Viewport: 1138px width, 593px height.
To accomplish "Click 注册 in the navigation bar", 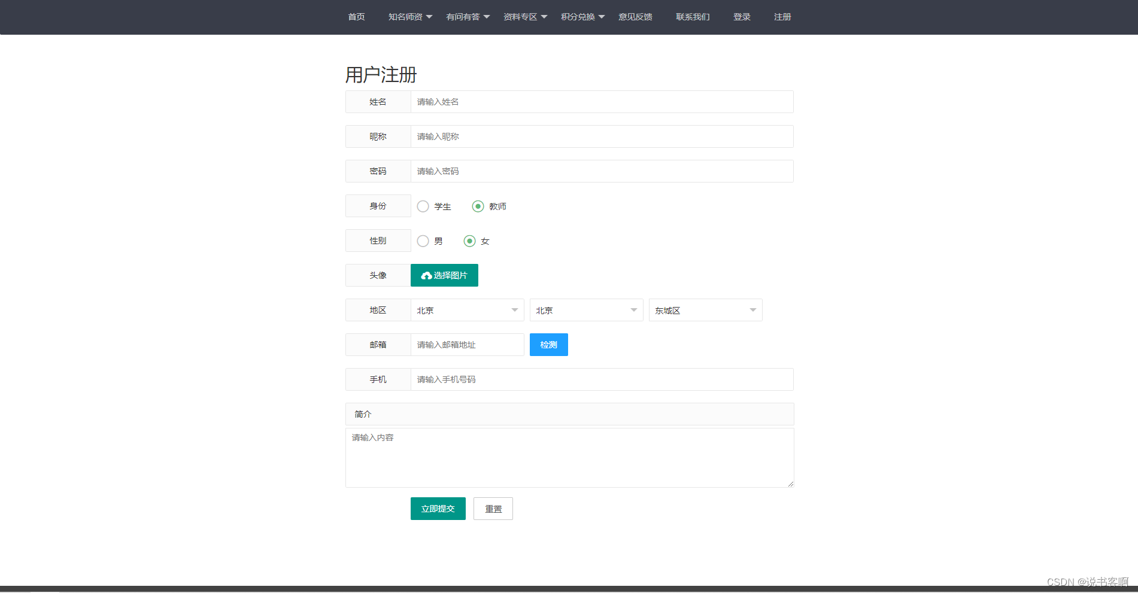I will pos(782,17).
